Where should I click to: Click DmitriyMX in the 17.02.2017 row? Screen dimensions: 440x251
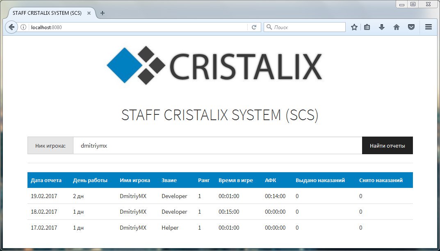coord(133,228)
